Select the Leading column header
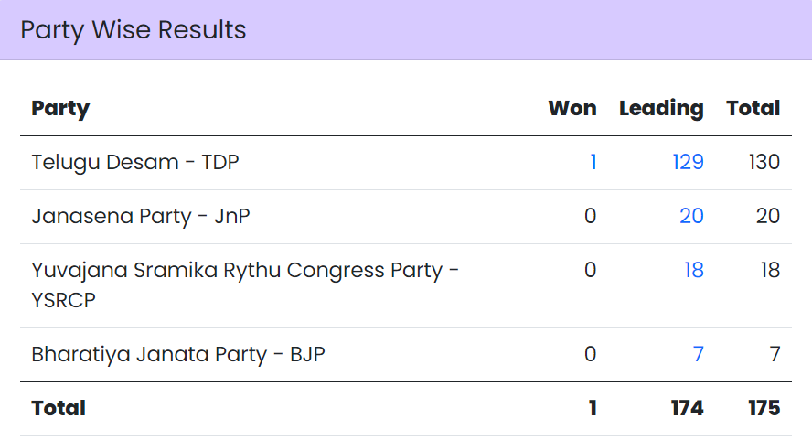Viewport: 812px width, 440px height. [661, 109]
